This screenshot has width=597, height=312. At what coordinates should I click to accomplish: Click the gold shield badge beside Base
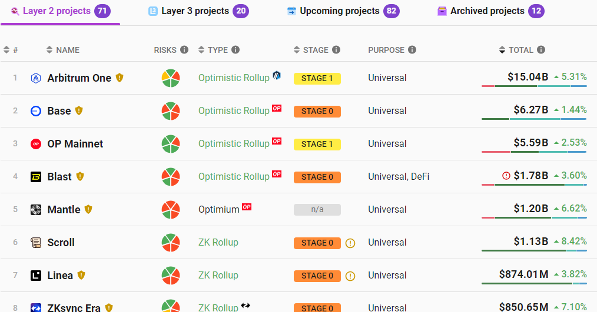(79, 110)
